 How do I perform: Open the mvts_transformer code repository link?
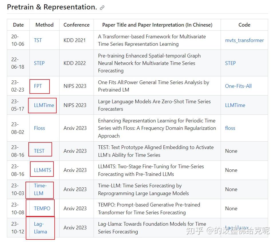[x=244, y=40]
